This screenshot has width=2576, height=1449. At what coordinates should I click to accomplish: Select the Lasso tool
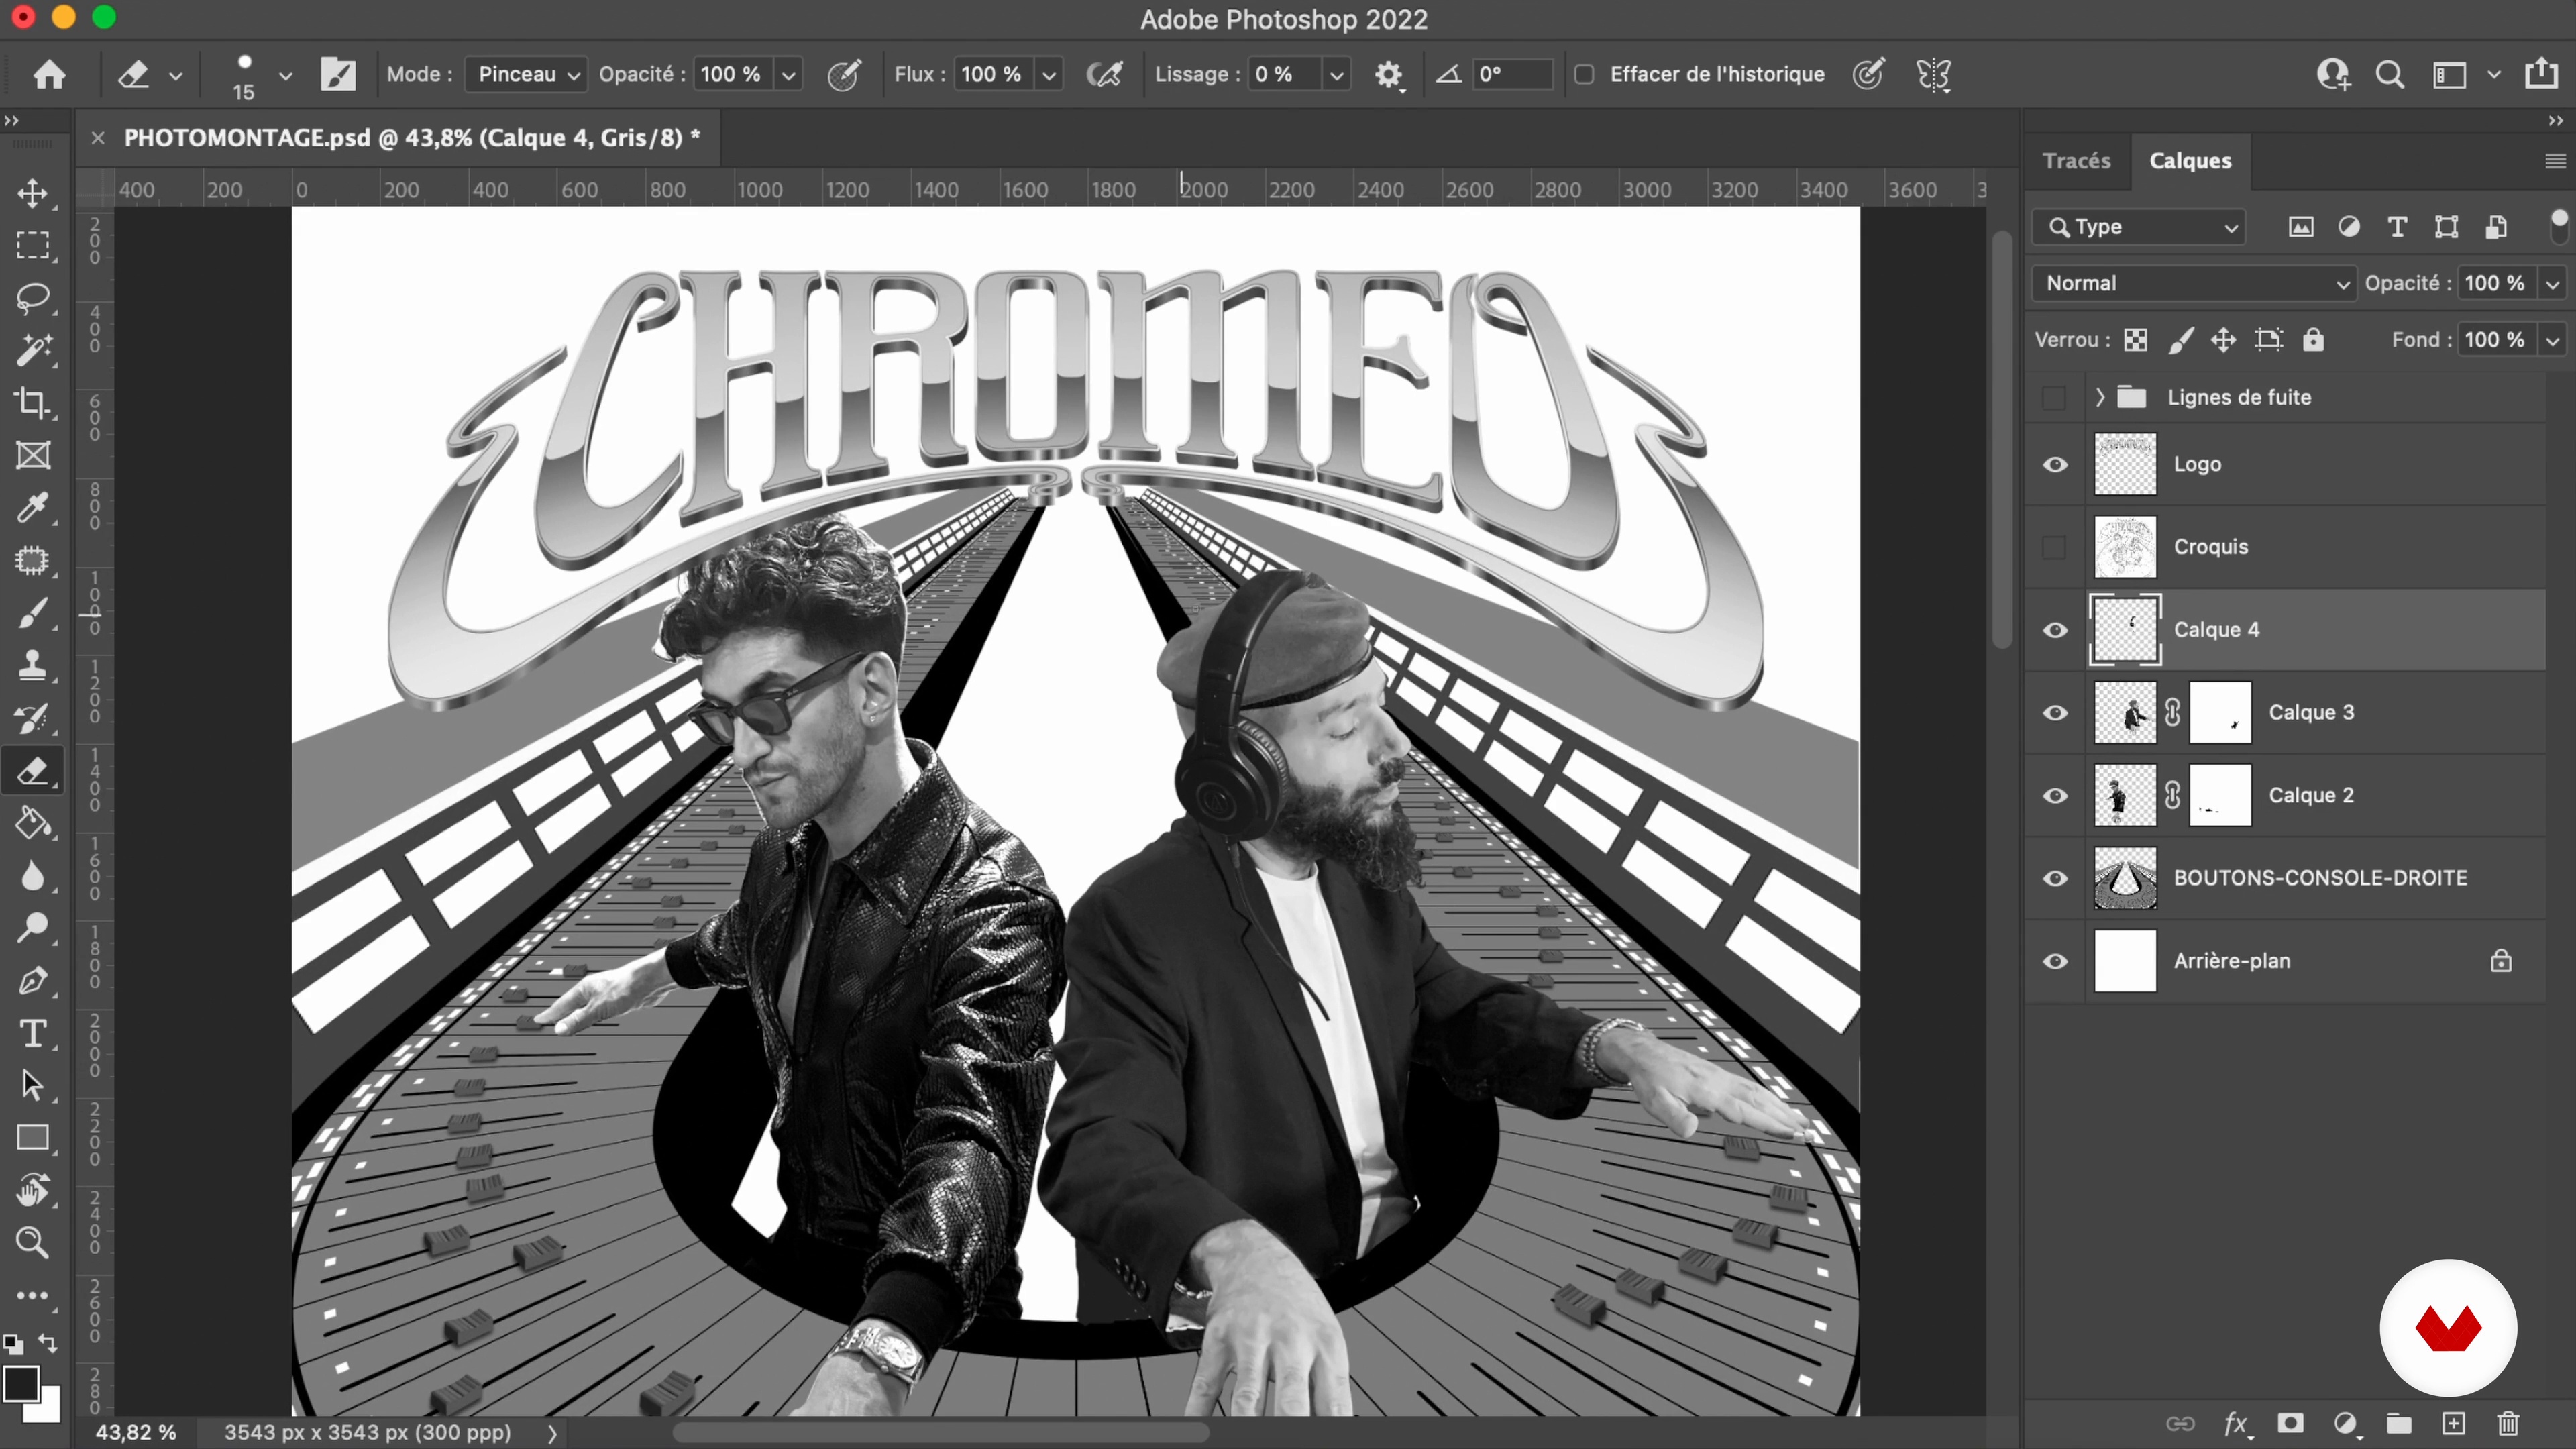tap(33, 298)
